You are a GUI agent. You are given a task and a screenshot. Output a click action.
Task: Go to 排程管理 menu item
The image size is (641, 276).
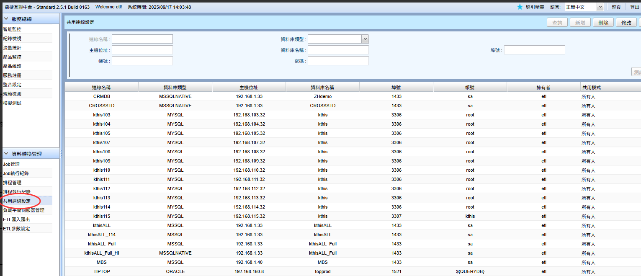pos(12,183)
